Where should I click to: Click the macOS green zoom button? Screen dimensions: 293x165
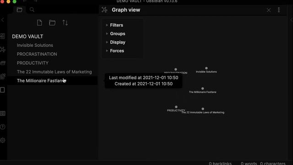(14, 1)
